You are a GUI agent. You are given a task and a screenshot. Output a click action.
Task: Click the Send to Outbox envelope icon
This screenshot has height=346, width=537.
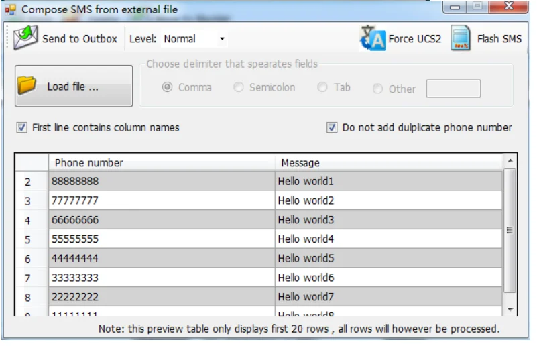point(25,38)
